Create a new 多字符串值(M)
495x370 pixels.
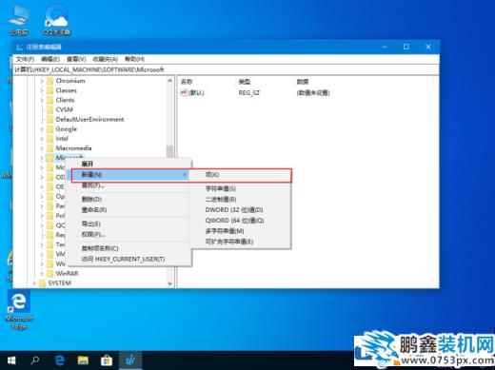(225, 231)
